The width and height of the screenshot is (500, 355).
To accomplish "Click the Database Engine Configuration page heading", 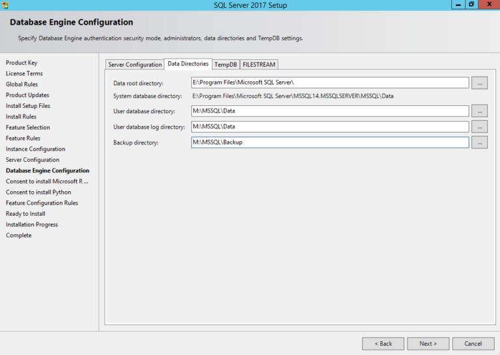I will (72, 22).
